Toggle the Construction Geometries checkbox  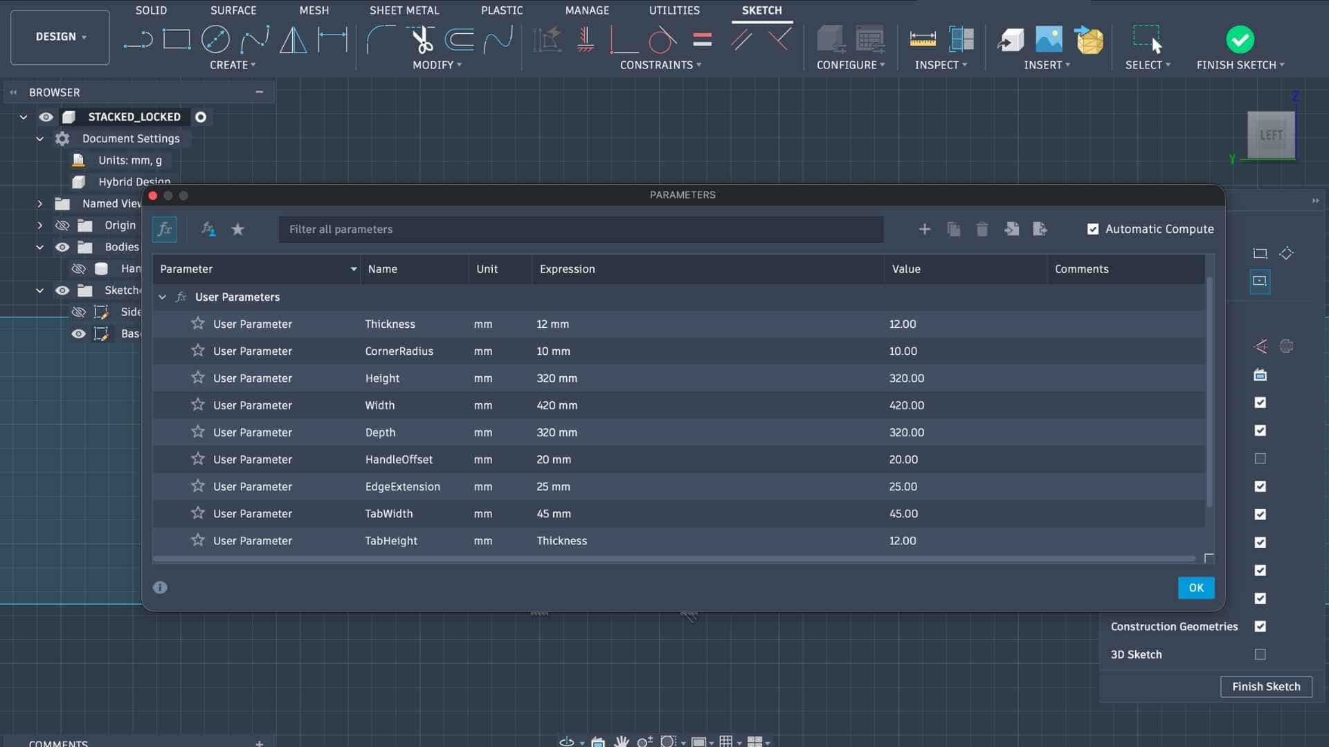pyautogui.click(x=1260, y=626)
